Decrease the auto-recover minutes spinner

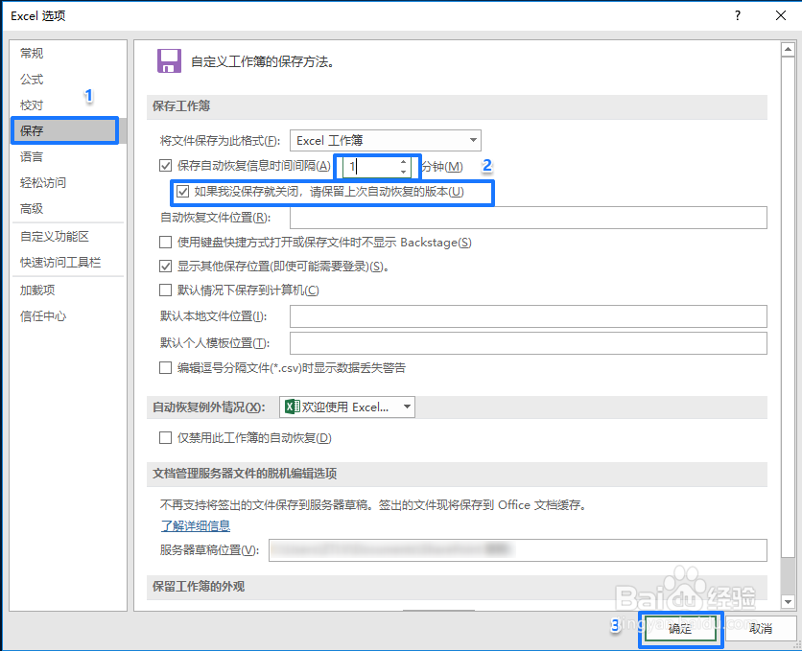[x=404, y=172]
